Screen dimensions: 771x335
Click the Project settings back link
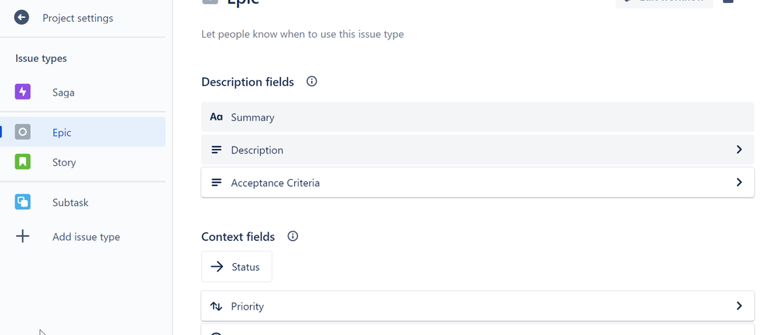[78, 19]
